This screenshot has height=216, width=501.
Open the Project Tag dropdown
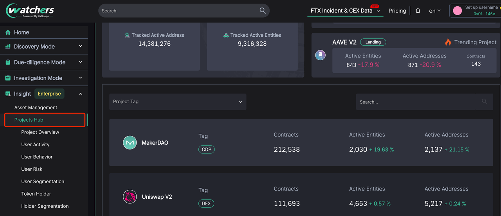click(x=178, y=102)
